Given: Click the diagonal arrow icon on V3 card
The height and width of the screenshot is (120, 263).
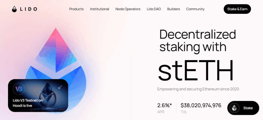Looking at the screenshot, I should [x=60, y=87].
